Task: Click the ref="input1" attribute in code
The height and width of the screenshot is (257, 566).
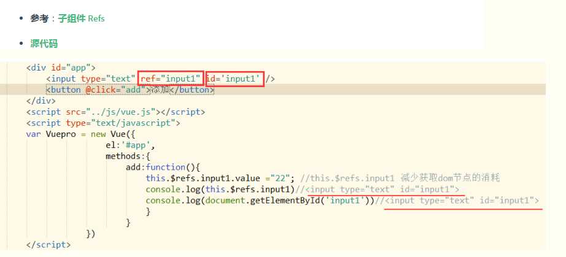Action: coord(171,79)
